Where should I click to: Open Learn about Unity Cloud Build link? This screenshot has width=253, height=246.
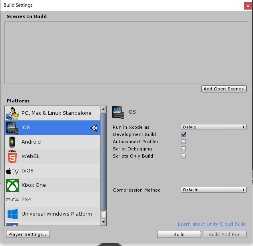[212, 224]
